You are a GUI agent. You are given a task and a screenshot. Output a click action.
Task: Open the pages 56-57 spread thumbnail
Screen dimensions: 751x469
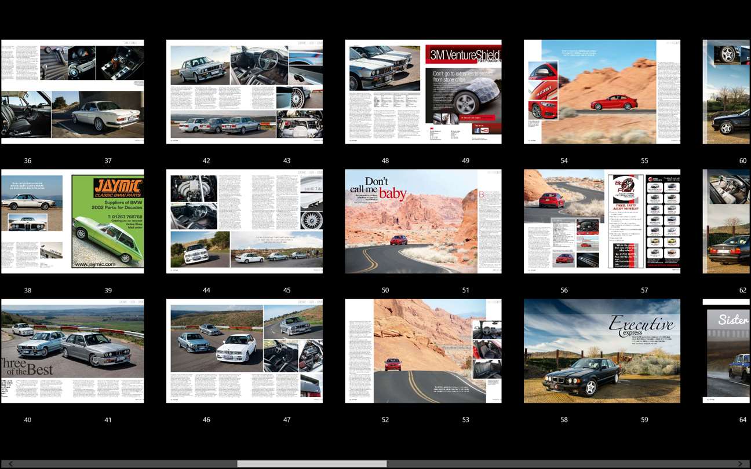coord(602,221)
